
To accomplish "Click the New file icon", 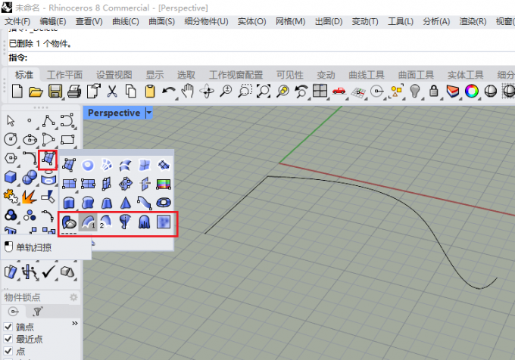I will tap(17, 92).
